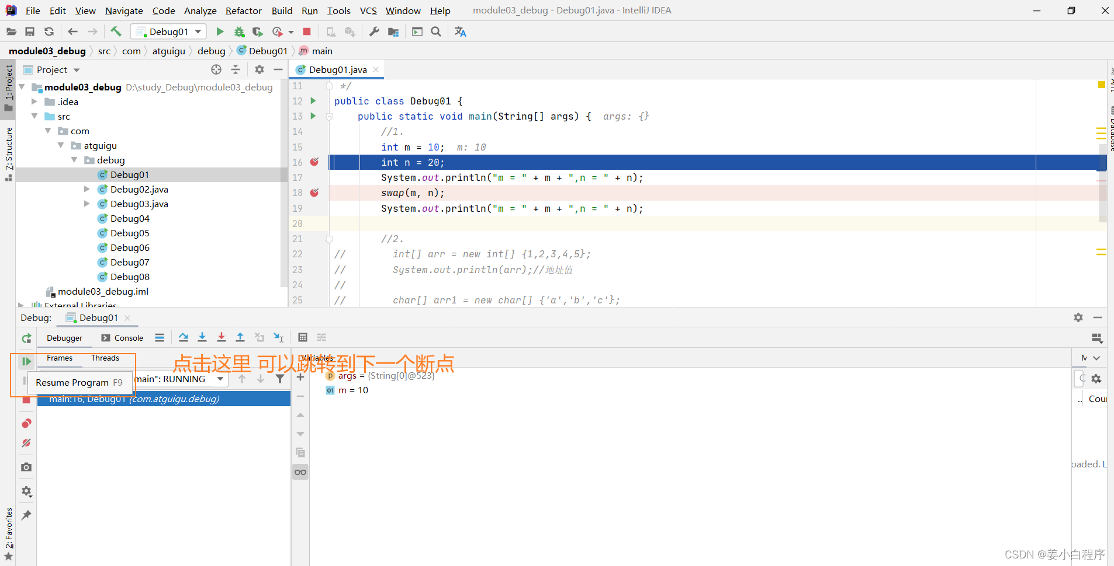Image resolution: width=1114 pixels, height=566 pixels.
Task: Click the Debug bug icon in main toolbar
Action: click(239, 32)
